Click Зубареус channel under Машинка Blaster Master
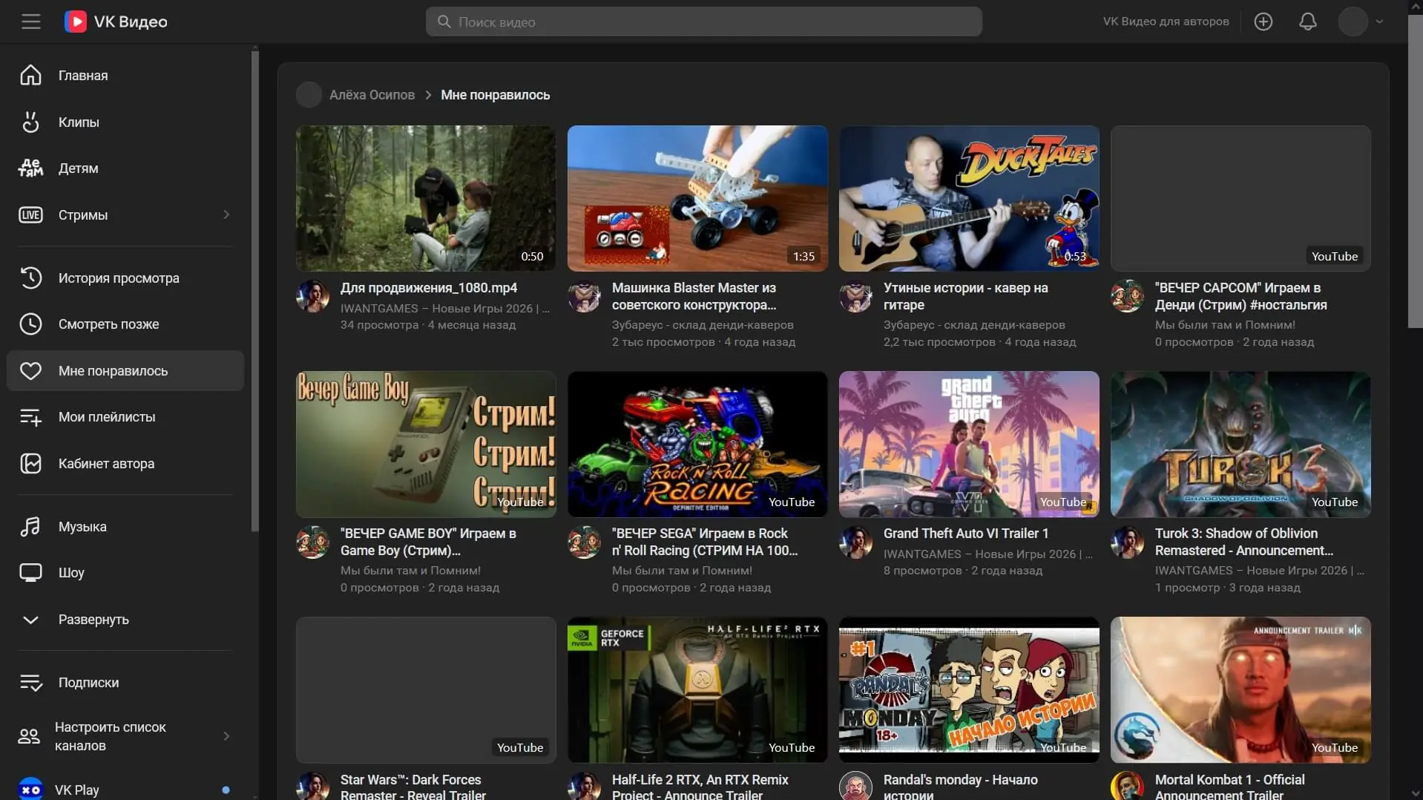This screenshot has width=1423, height=800. click(x=702, y=324)
